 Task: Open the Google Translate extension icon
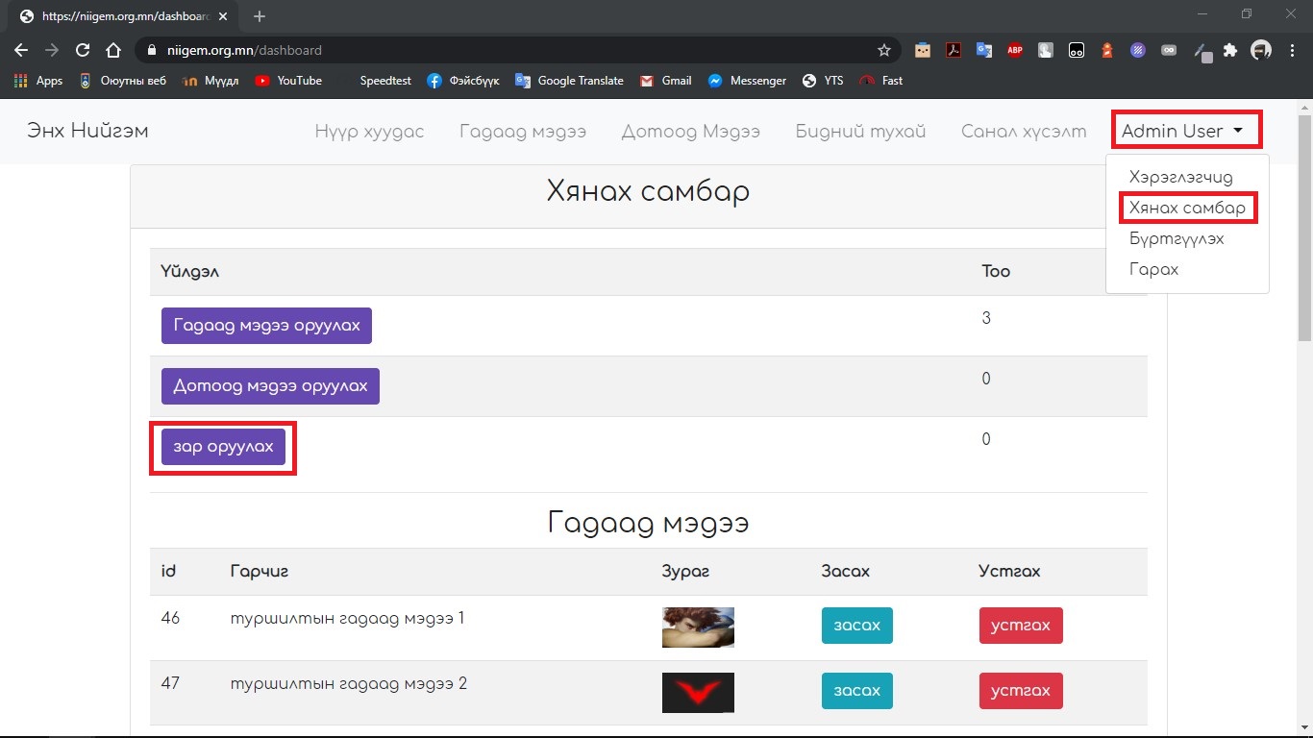tap(984, 50)
